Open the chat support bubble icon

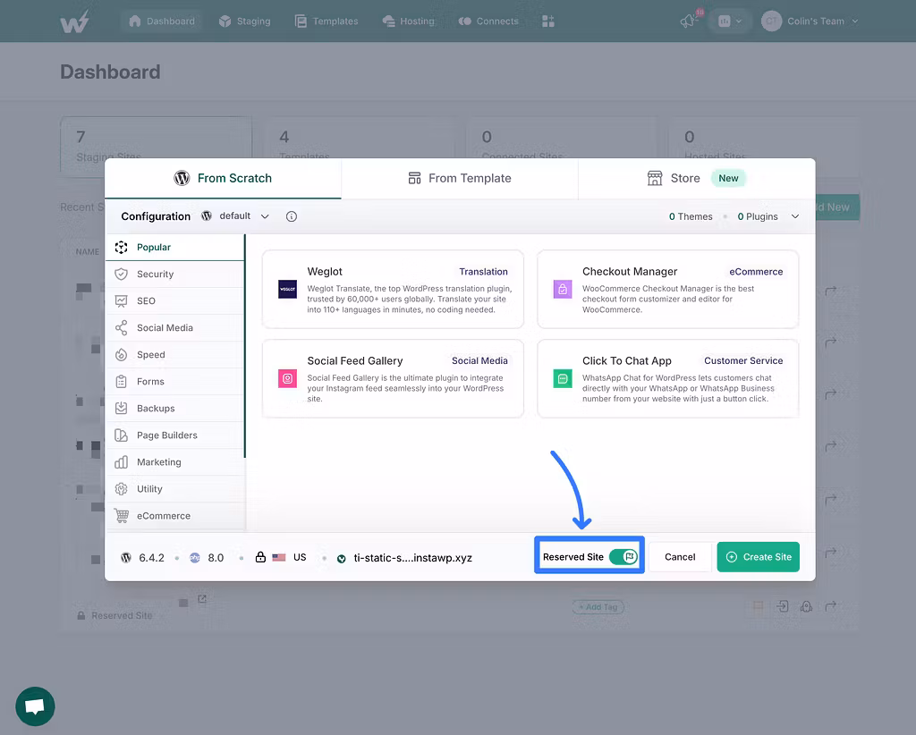35,706
